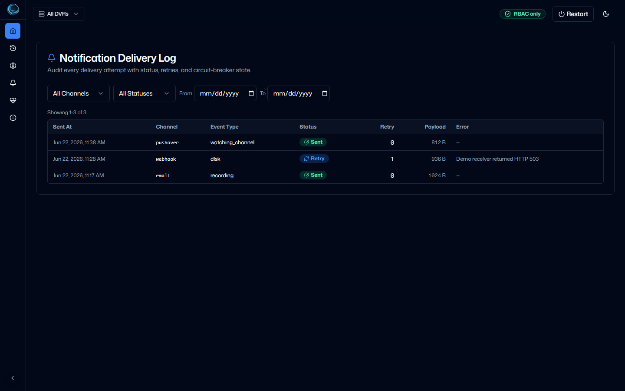Click the watching_channel event type
Image resolution: width=625 pixels, height=391 pixels.
click(232, 142)
